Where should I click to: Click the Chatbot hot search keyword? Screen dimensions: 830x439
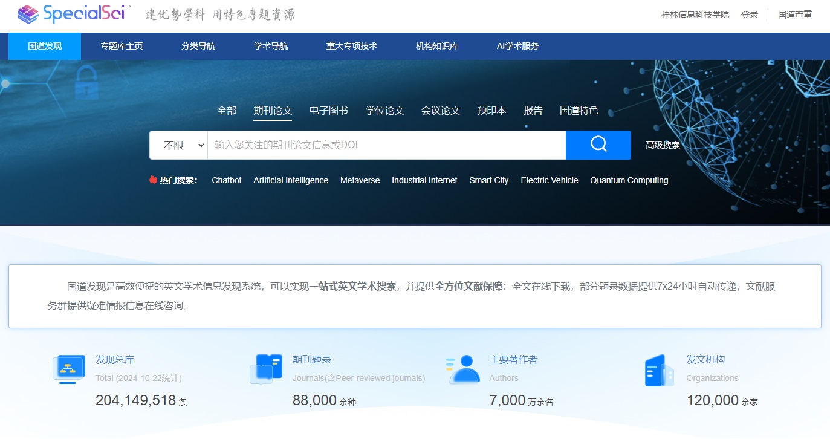tap(227, 180)
